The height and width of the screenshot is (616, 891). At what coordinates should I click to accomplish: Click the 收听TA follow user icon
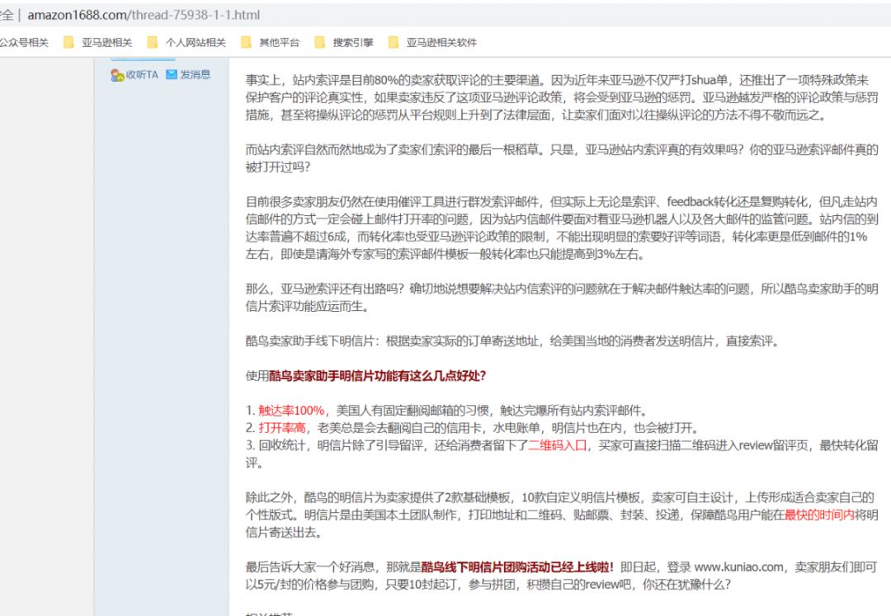pyautogui.click(x=117, y=75)
